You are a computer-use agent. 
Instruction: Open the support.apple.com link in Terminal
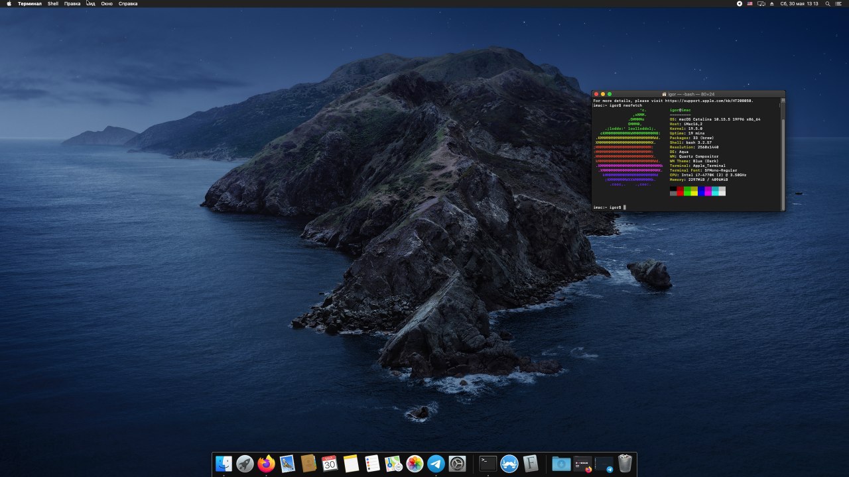click(708, 101)
